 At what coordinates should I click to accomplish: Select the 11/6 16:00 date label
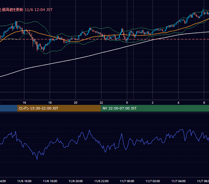[24, 181]
